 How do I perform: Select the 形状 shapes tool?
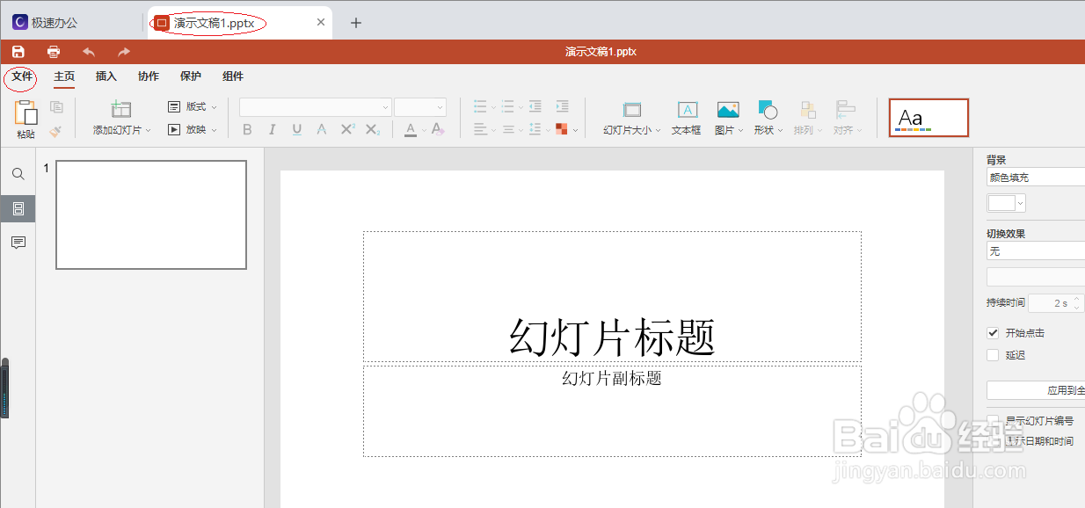click(x=765, y=119)
